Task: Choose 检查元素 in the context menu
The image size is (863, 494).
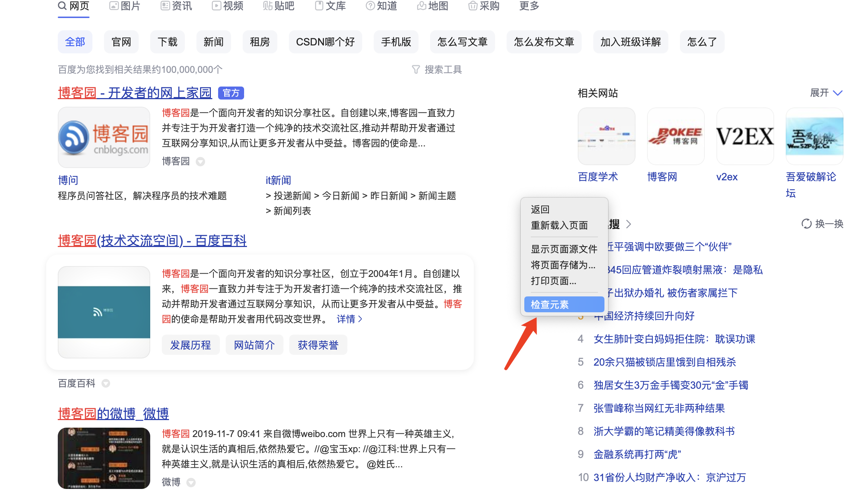Action: pos(564,305)
